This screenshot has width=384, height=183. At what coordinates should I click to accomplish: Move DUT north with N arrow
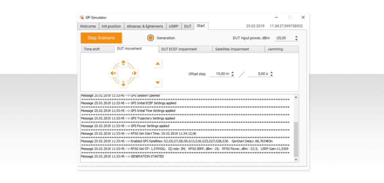pos(124,63)
